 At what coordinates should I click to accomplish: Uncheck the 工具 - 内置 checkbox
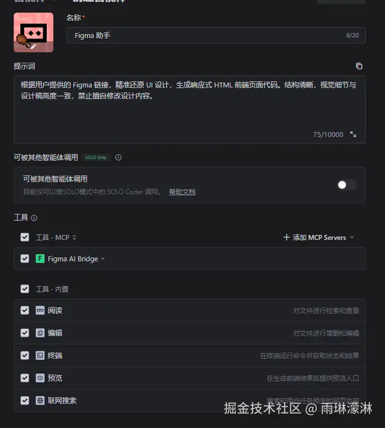tap(25, 289)
